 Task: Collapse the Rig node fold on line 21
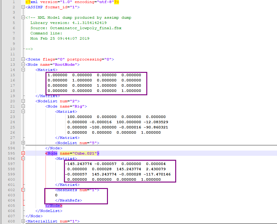(x=23, y=106)
